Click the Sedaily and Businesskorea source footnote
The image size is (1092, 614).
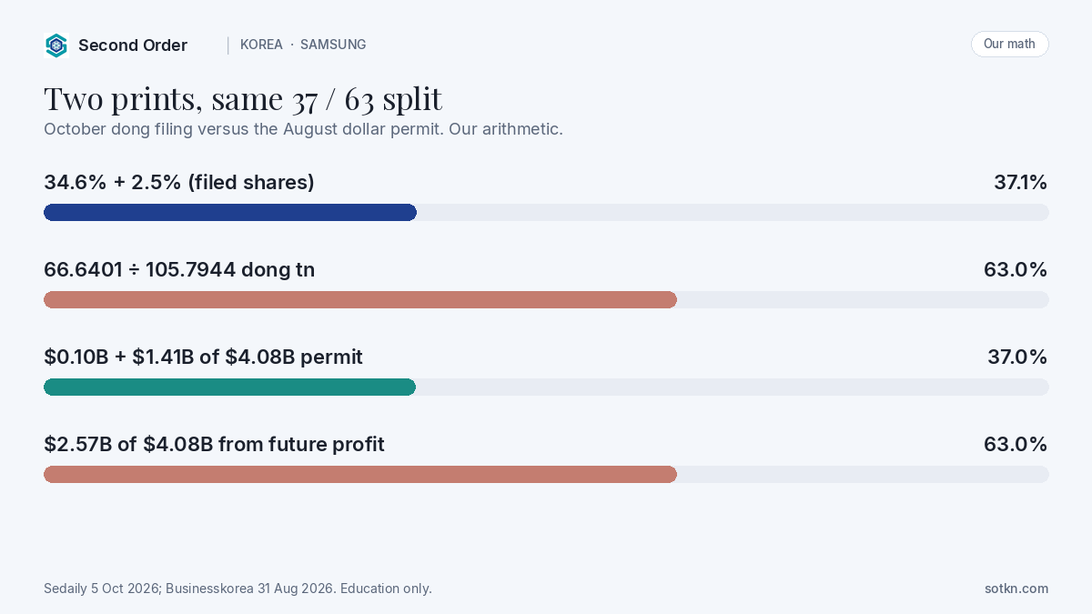click(x=238, y=589)
